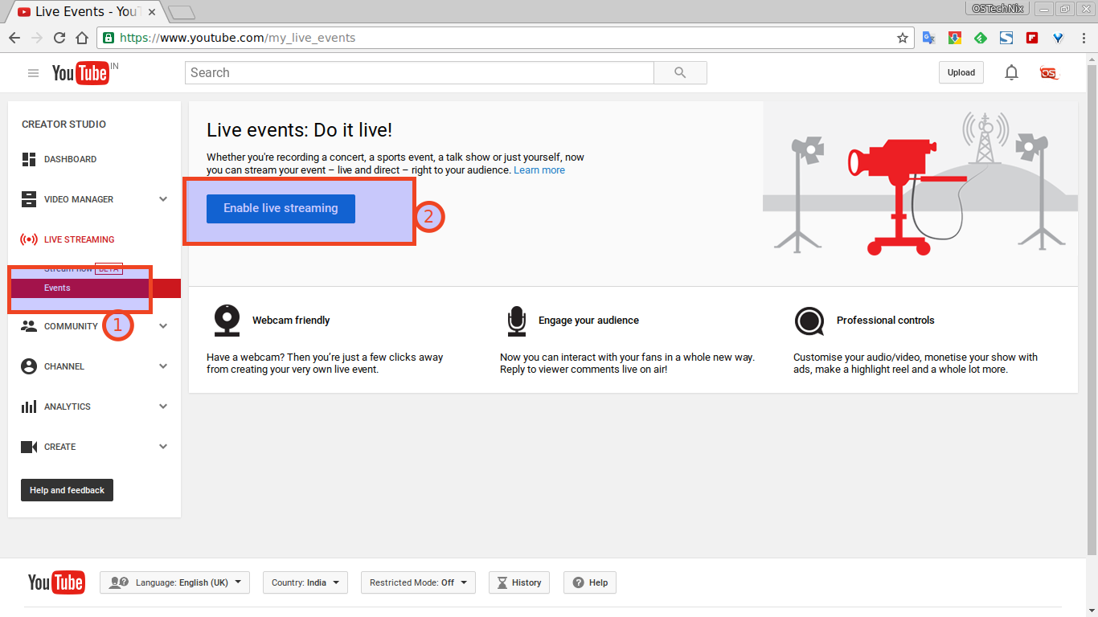Expand the Create section chevron
Screen dimensions: 1098x617
[x=163, y=447]
